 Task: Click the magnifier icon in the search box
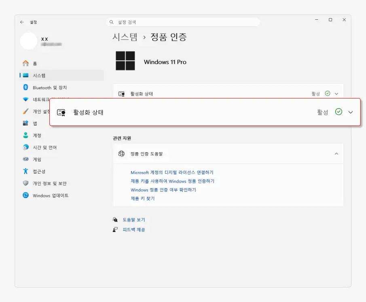pyautogui.click(x=112, y=22)
